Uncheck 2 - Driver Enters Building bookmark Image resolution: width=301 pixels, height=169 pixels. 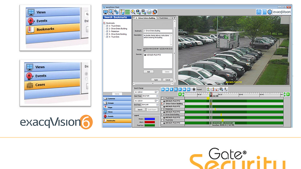107,29
